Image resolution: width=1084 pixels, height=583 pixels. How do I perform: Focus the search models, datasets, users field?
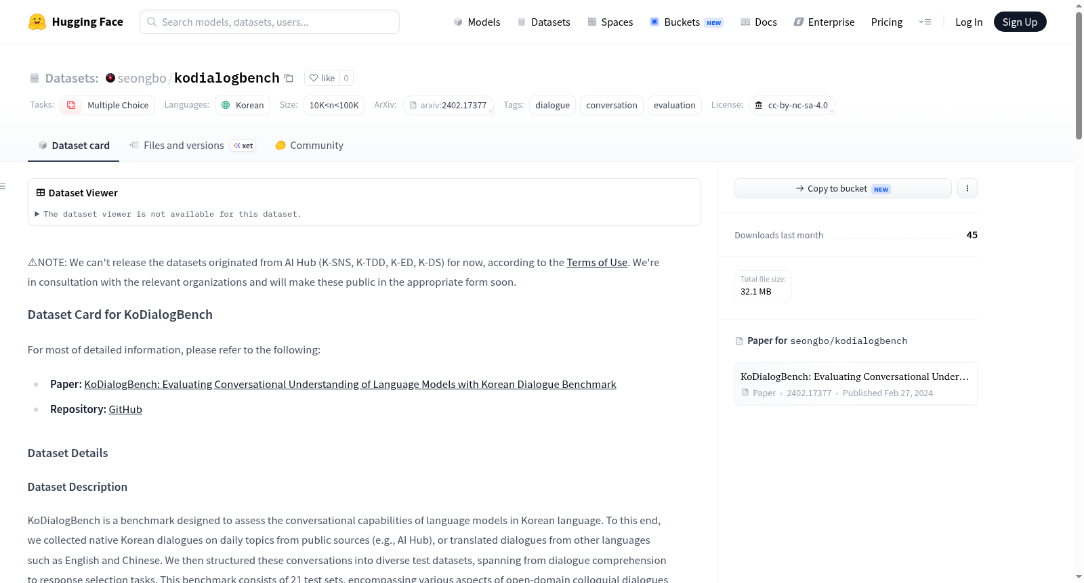(x=270, y=22)
